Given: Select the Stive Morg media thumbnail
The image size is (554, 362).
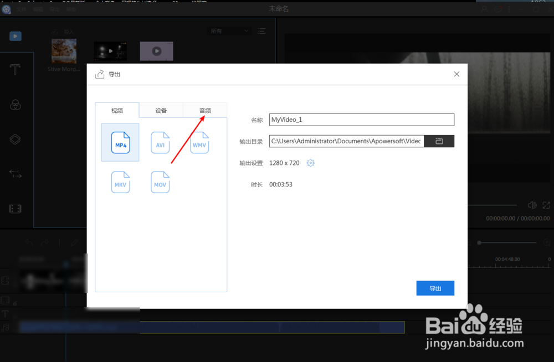Looking at the screenshot, I should (64, 51).
